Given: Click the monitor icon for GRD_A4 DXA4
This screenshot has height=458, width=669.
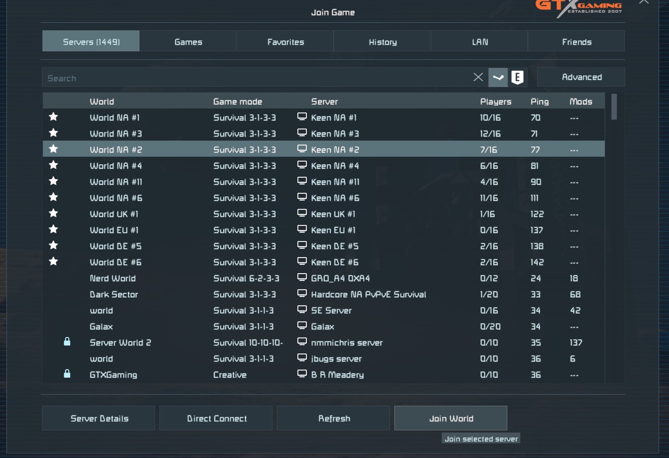Looking at the screenshot, I should click(x=302, y=278).
